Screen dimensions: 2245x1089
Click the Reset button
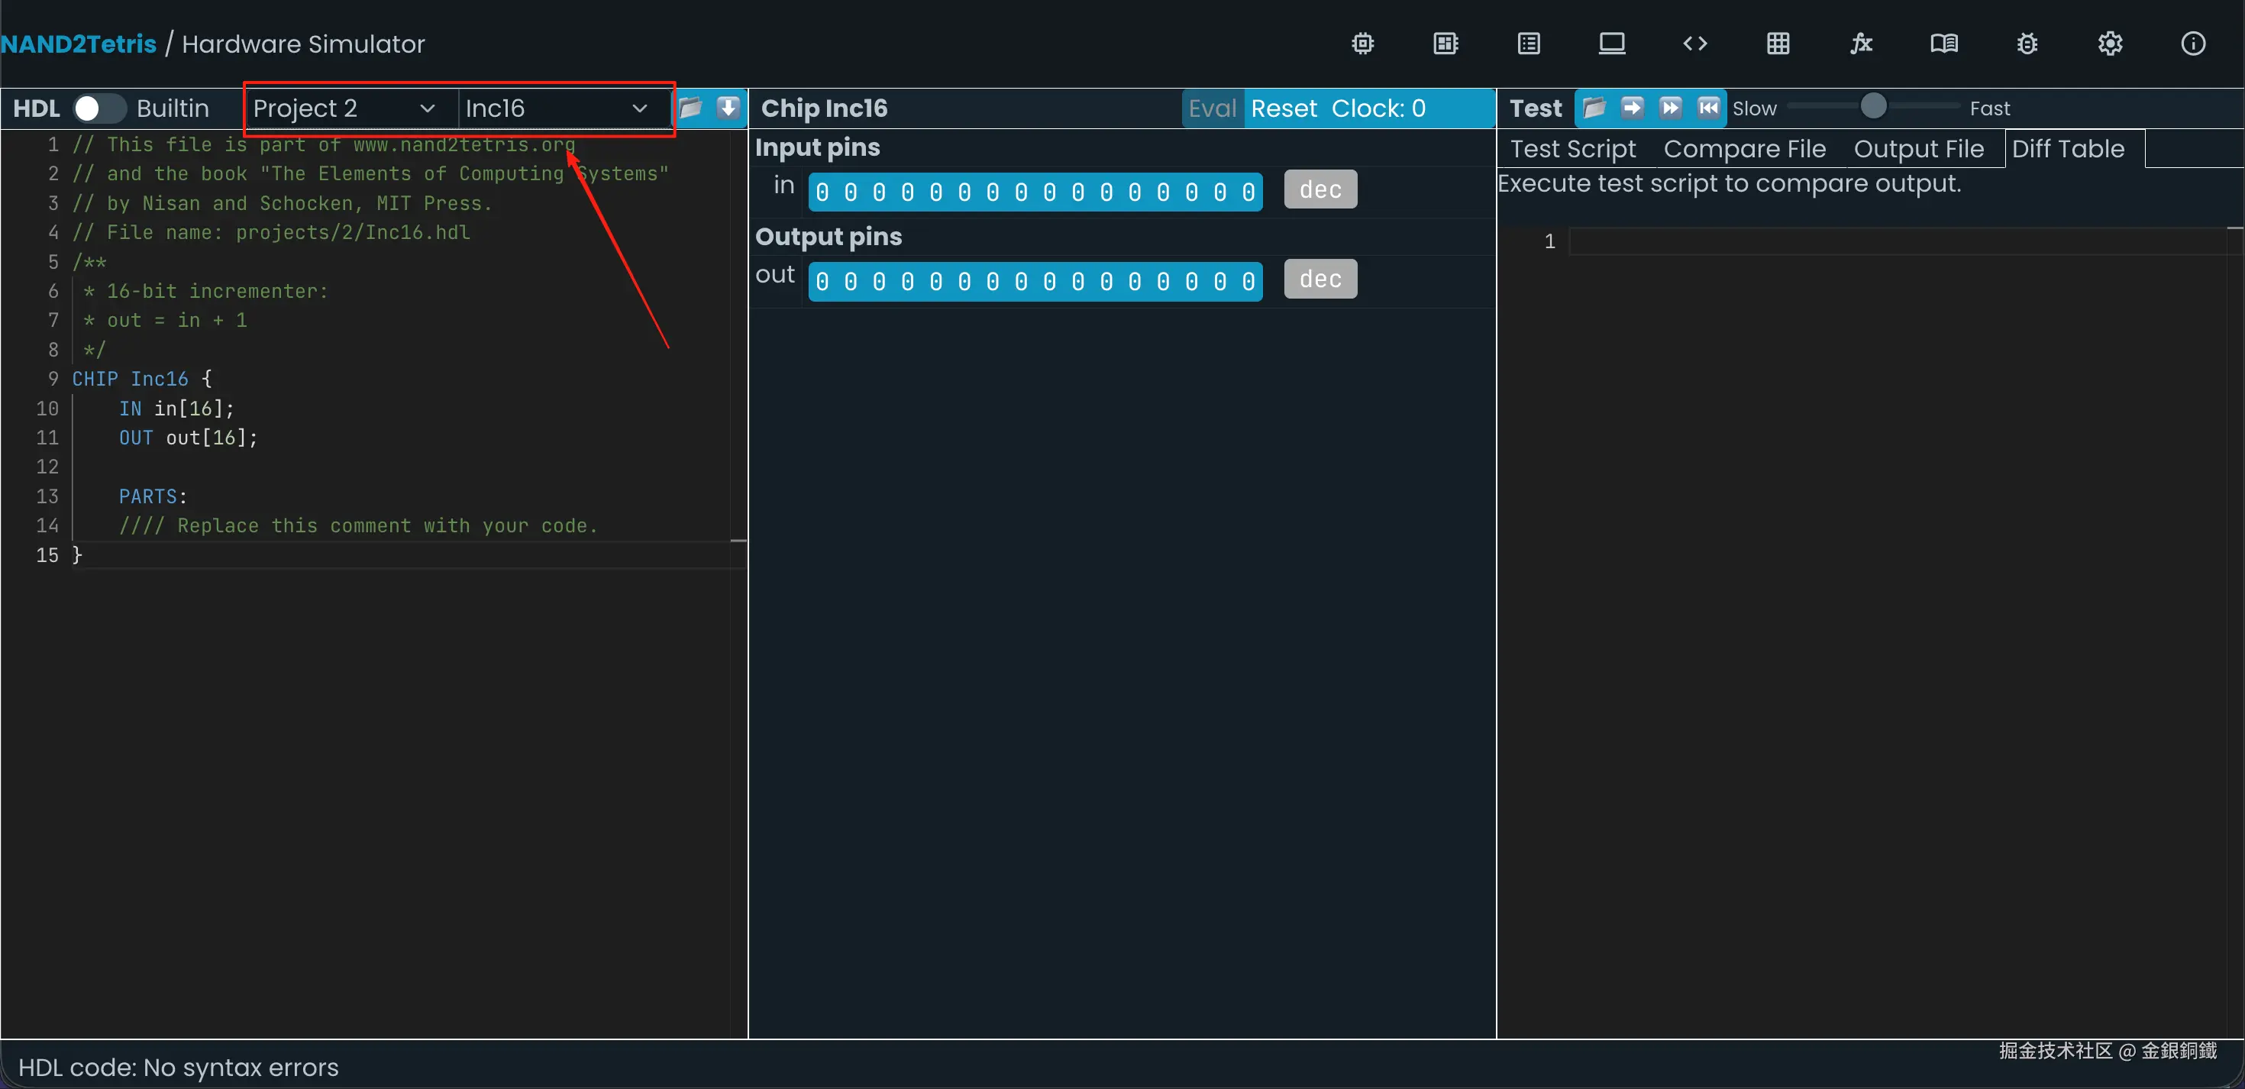pyautogui.click(x=1284, y=108)
